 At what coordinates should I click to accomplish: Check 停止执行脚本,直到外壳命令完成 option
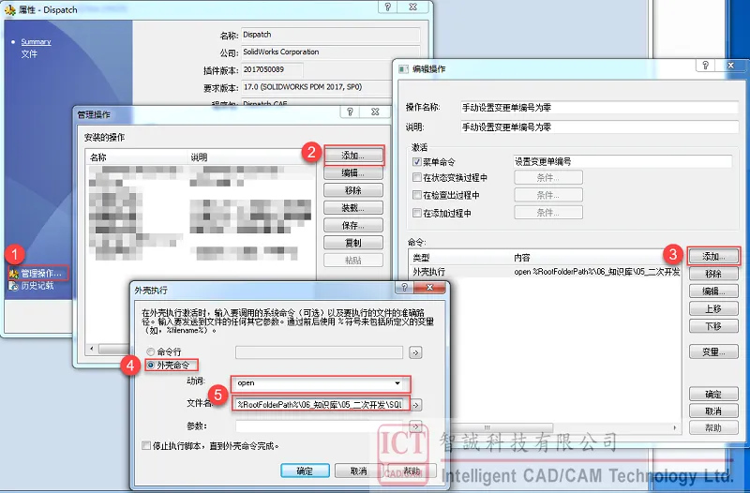point(145,446)
